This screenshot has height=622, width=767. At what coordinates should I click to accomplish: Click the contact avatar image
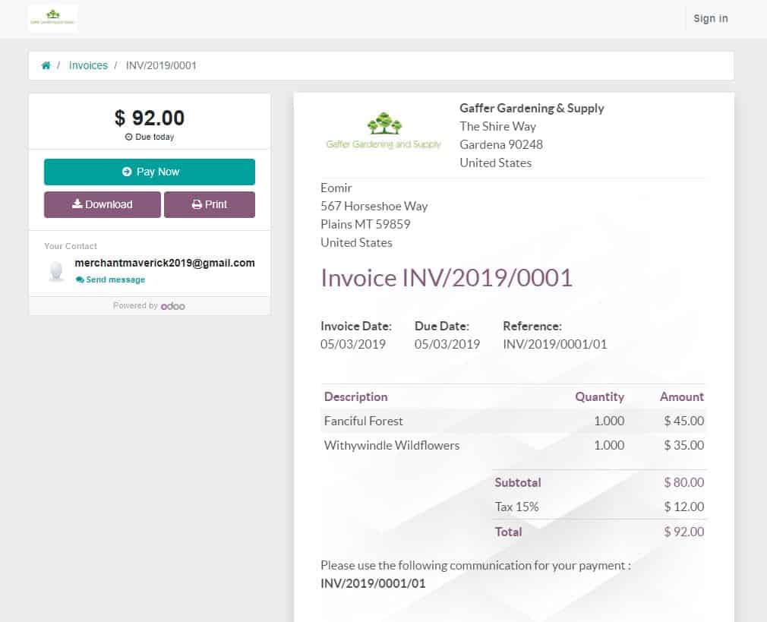coord(57,271)
